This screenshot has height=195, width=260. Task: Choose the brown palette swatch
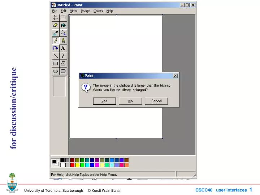point(126,160)
